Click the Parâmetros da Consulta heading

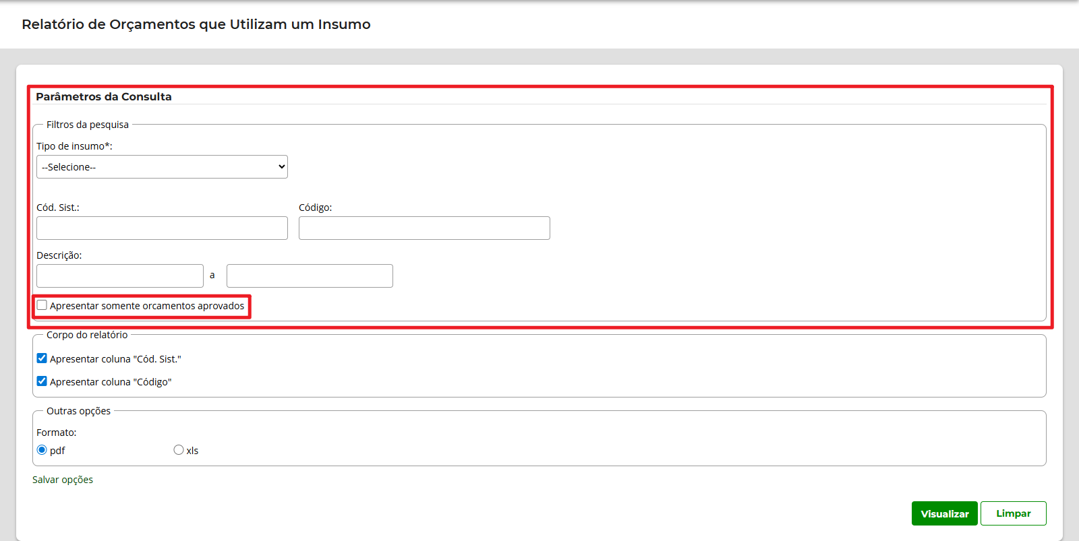tap(104, 97)
